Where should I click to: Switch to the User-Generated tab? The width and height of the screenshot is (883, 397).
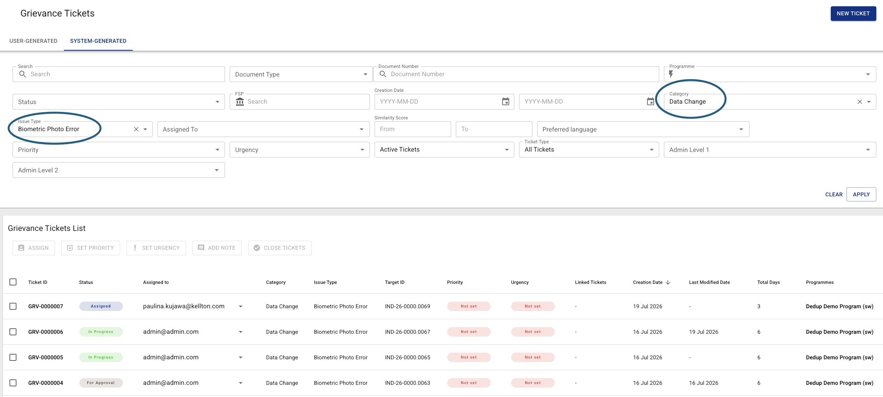coord(33,41)
